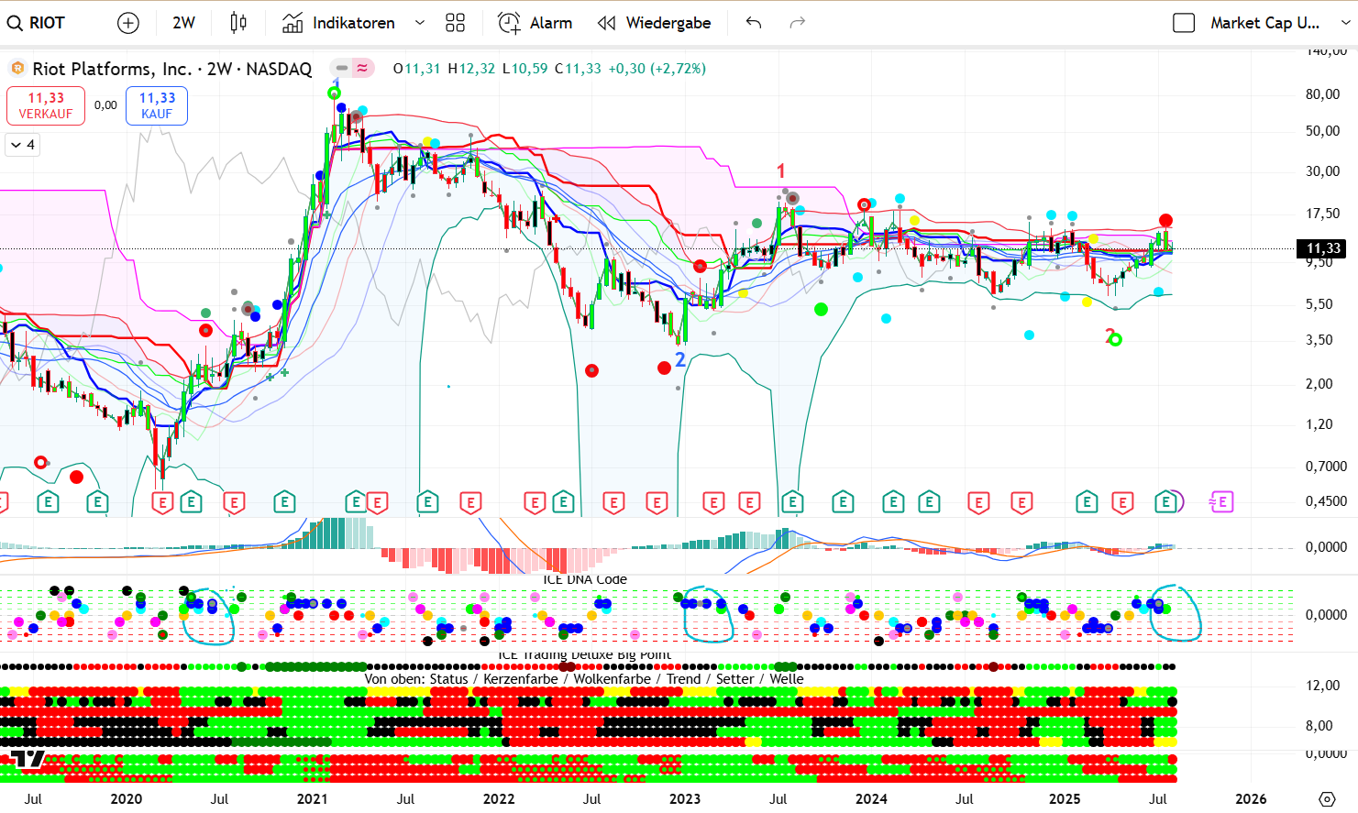Screen dimensions: 1358x813
Task: Click the purple upcoming earnings marker
Action: 1221,501
